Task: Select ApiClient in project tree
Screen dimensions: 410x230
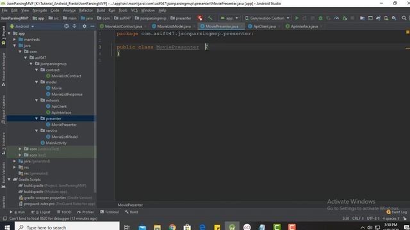Action: [x=59, y=107]
